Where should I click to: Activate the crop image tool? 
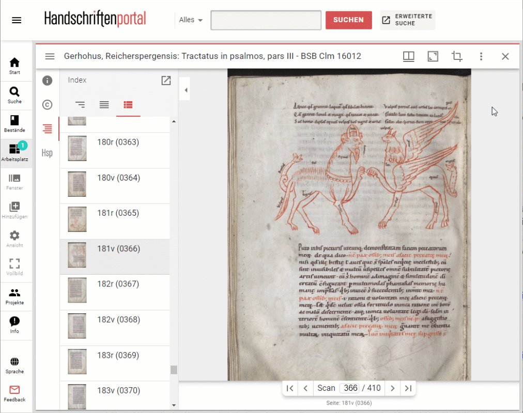pyautogui.click(x=457, y=56)
